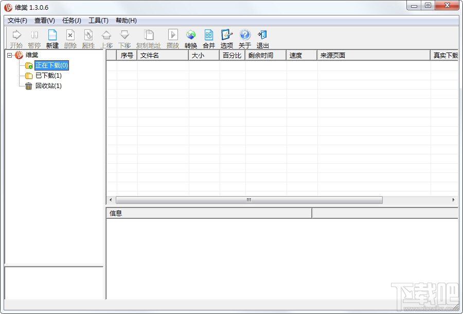Screen dimensions: 463x314
Task: Sort by 大小 column header
Action: (204, 55)
